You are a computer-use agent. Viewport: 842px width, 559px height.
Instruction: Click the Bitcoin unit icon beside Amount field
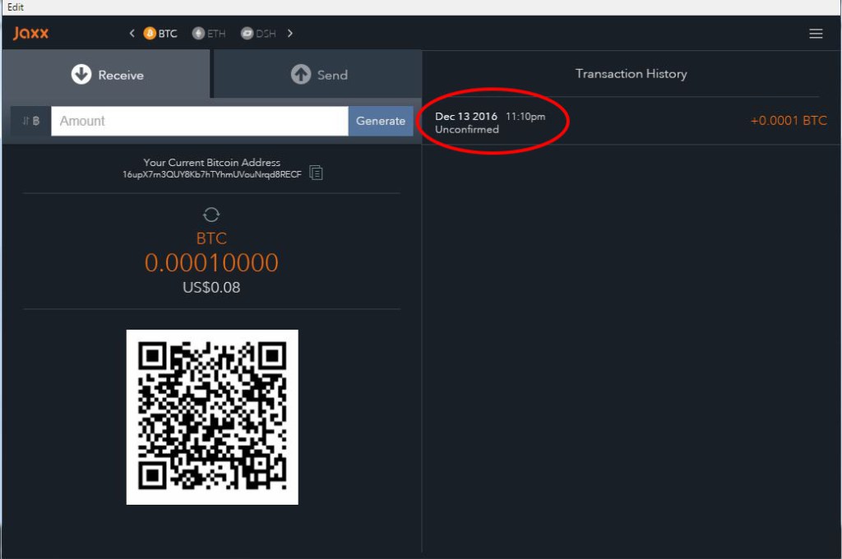(x=31, y=121)
